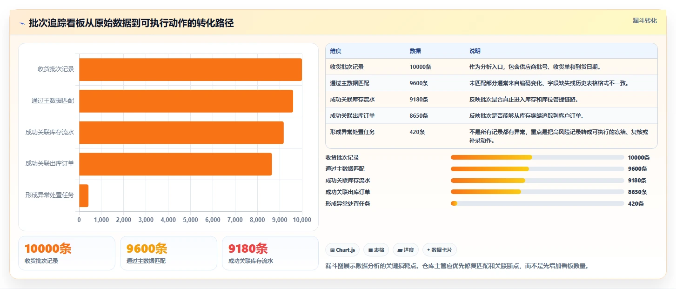676x289 pixels.
Task: Click the 收货批次记录 bar in the chart
Action: tap(191, 69)
